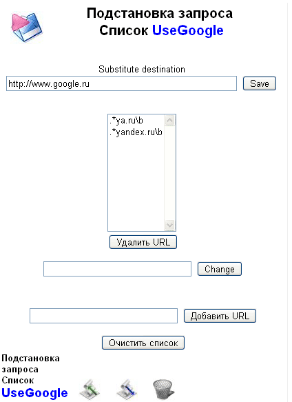Save the substitute destination
This screenshot has height=402, width=292.
pos(260,83)
